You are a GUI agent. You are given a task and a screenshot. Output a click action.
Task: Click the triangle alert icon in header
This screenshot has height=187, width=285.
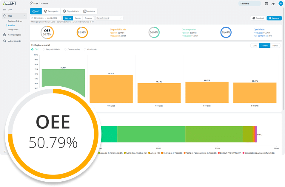click(x=273, y=4)
